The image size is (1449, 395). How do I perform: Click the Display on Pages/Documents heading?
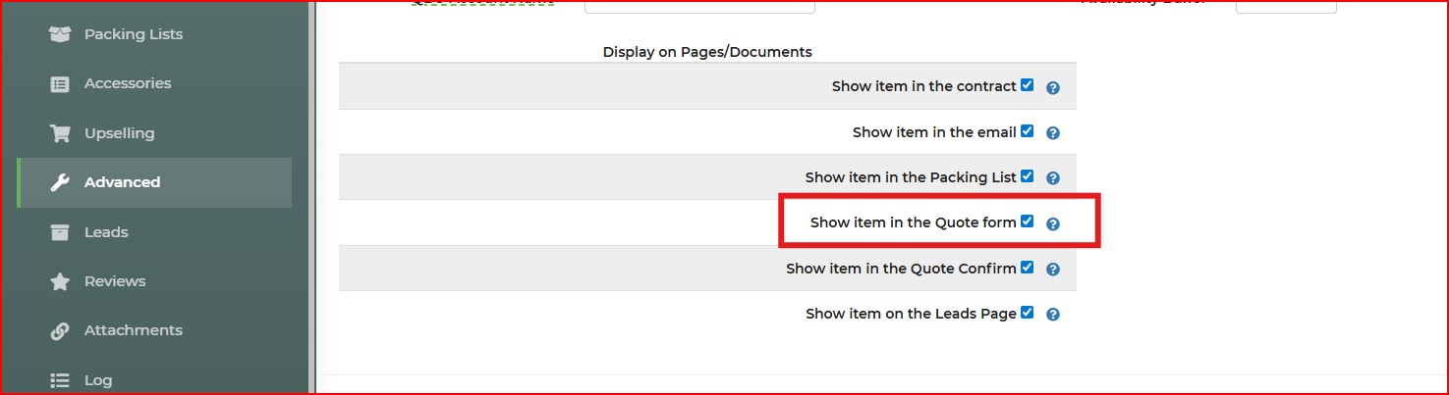(707, 52)
